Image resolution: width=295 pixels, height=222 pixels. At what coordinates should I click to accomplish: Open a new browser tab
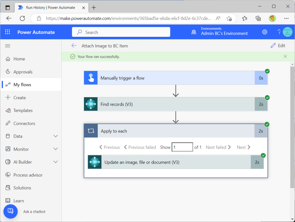(94, 7)
